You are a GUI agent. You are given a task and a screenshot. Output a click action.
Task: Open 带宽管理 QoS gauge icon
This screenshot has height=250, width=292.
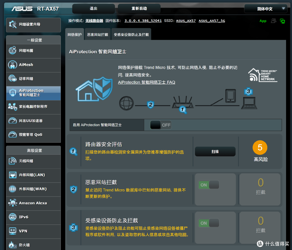tap(12, 135)
